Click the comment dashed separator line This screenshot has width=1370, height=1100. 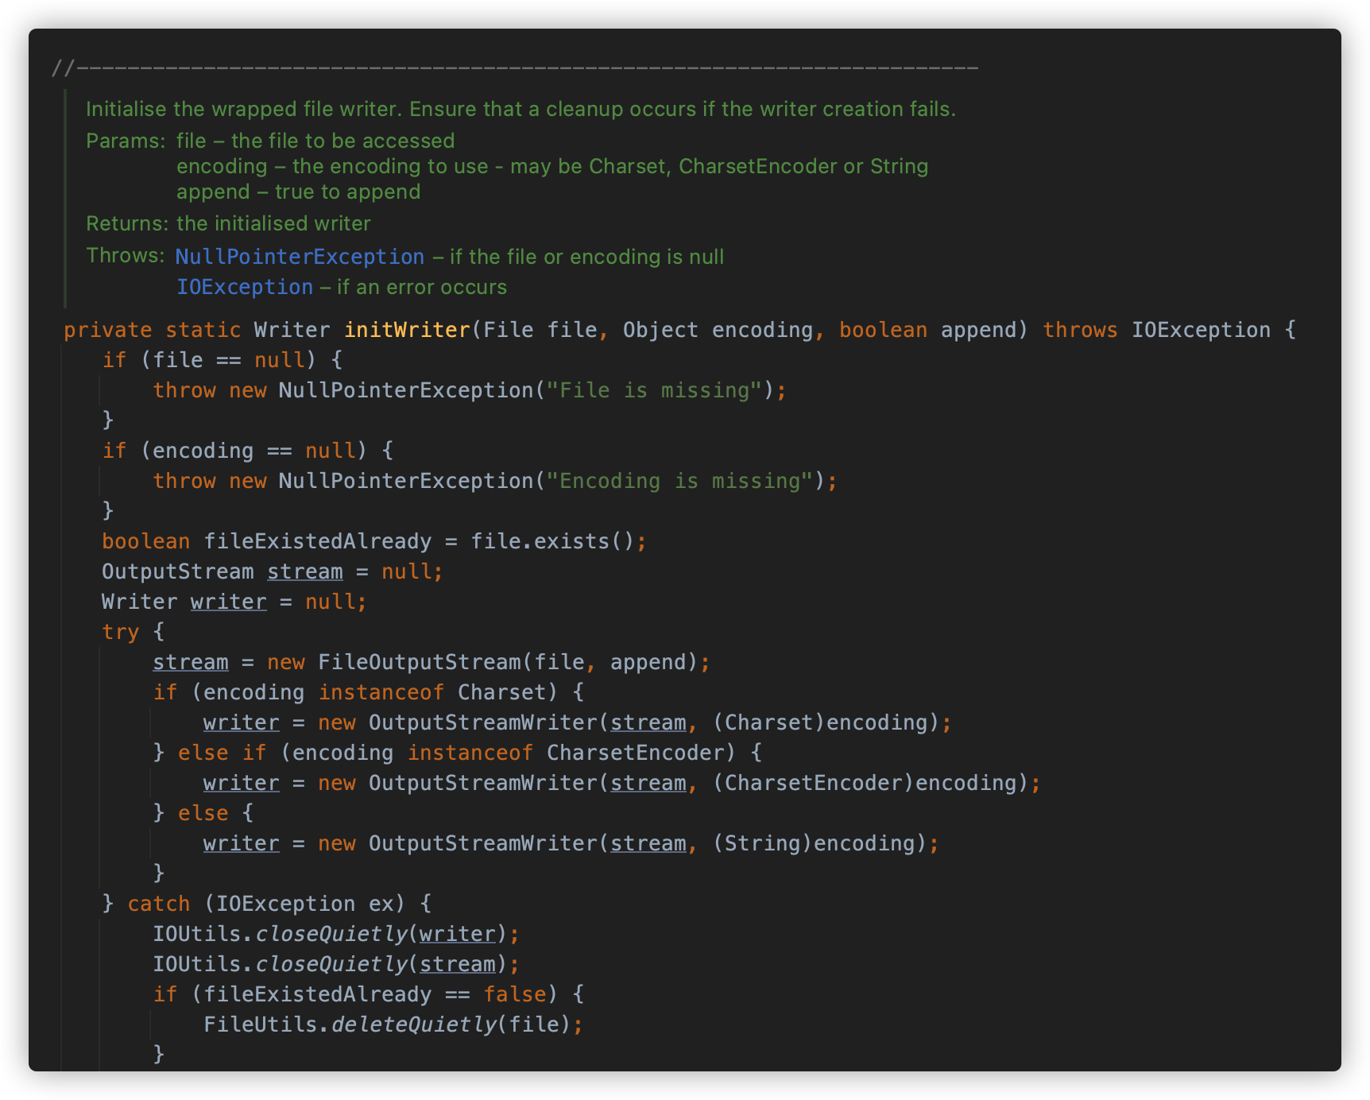tap(515, 68)
